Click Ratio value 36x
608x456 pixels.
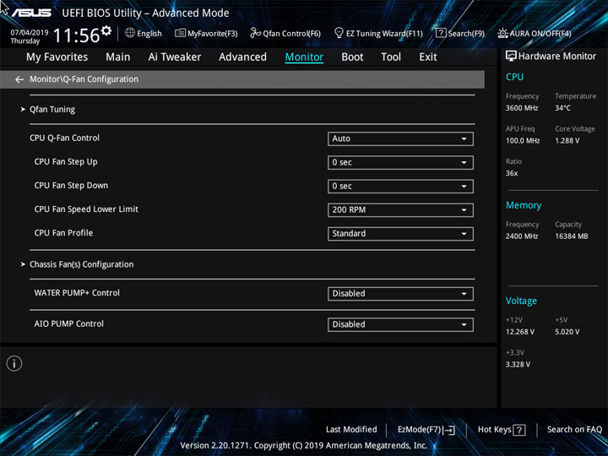tap(512, 173)
